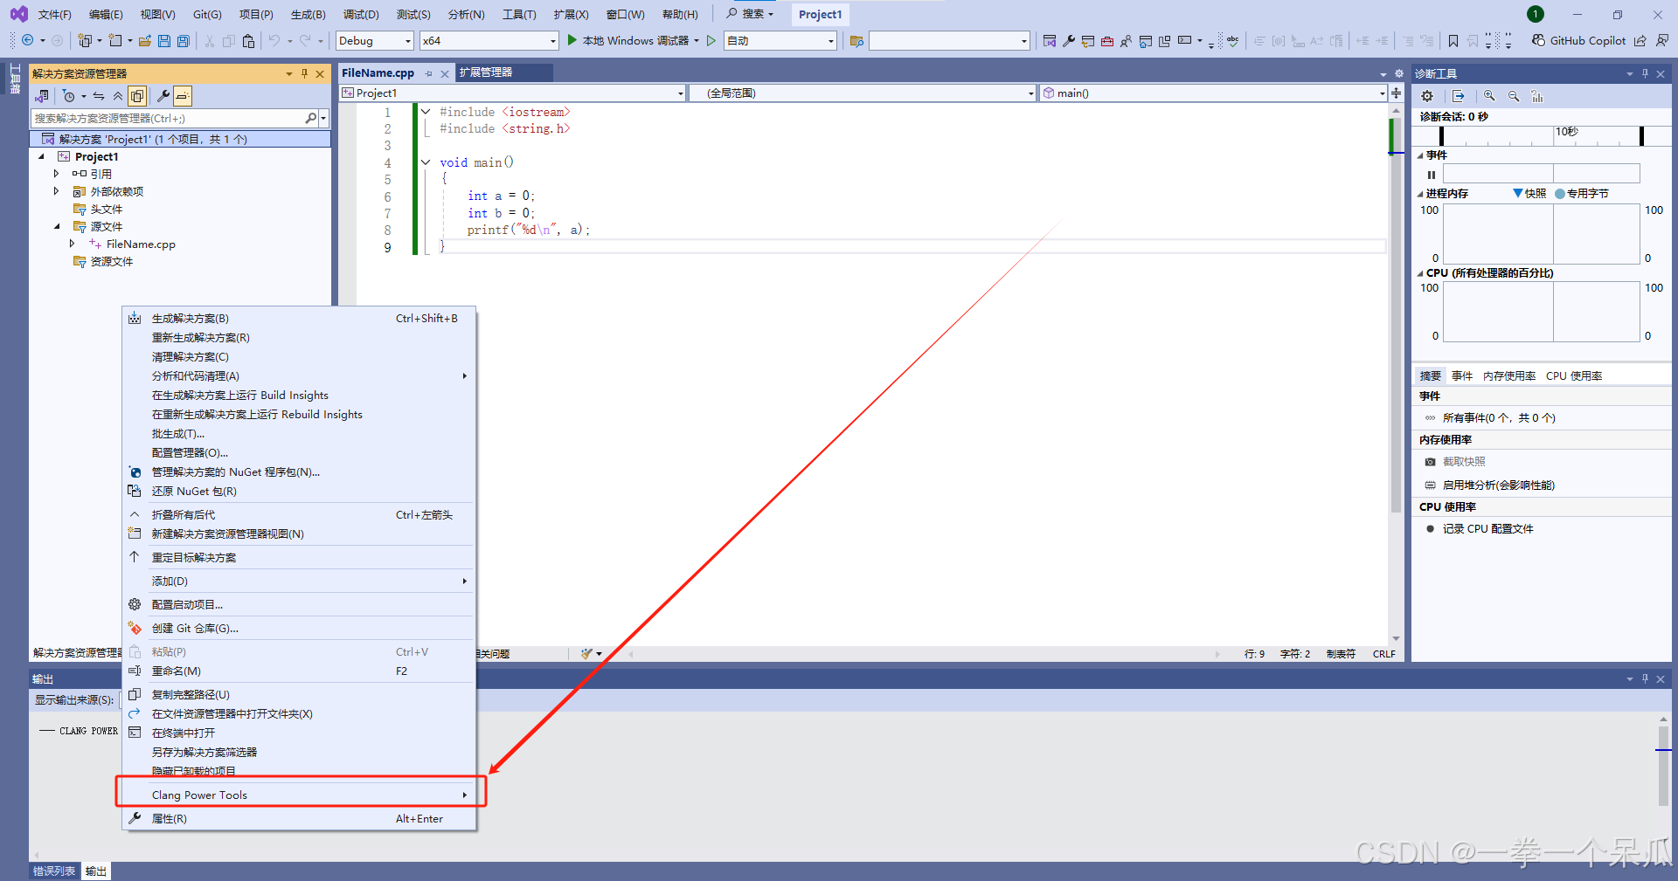This screenshot has height=881, width=1678.
Task: Select the Save All toolbar icon
Action: pyautogui.click(x=183, y=40)
